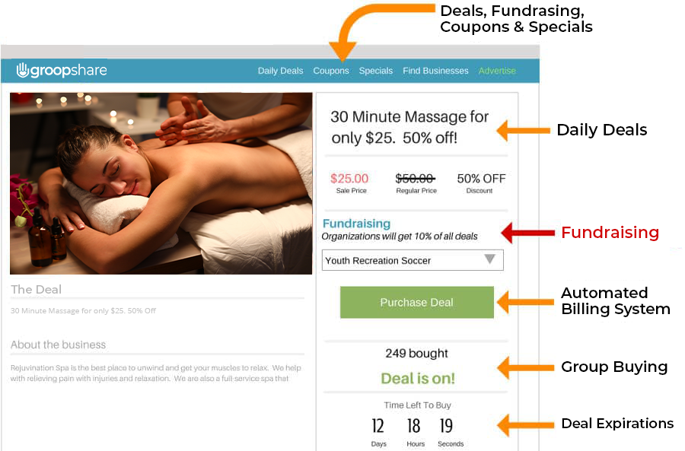Go to the Coupons page
This screenshot has width=685, height=451.
click(x=331, y=71)
